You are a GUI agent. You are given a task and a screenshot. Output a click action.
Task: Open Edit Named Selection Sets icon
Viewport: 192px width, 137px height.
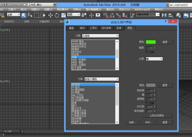pos(132,15)
